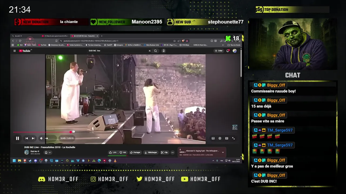The image size is (346, 194).
Task: Click the YouTube search magnifier button
Action: click(155, 51)
